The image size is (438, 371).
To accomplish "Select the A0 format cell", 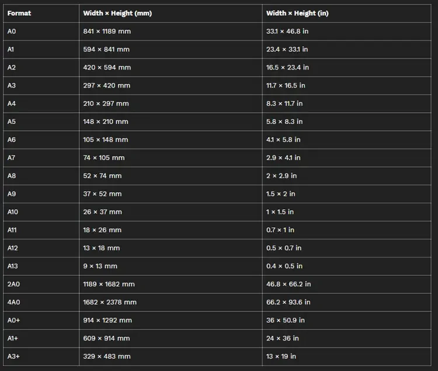I will 12,32.
